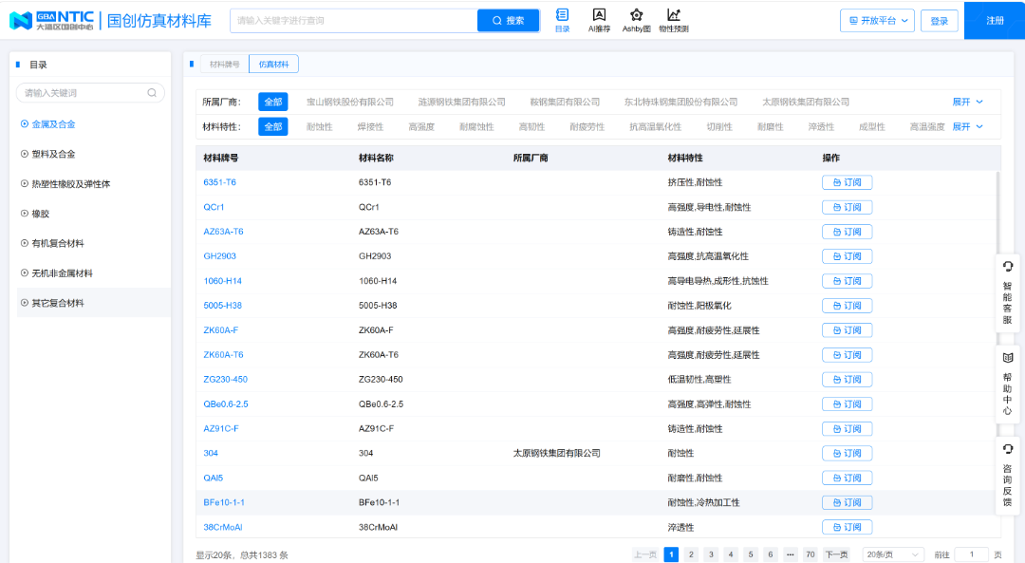Open the 咨询反馈 feedback widget
This screenshot has width=1025, height=563.
[x=1007, y=475]
